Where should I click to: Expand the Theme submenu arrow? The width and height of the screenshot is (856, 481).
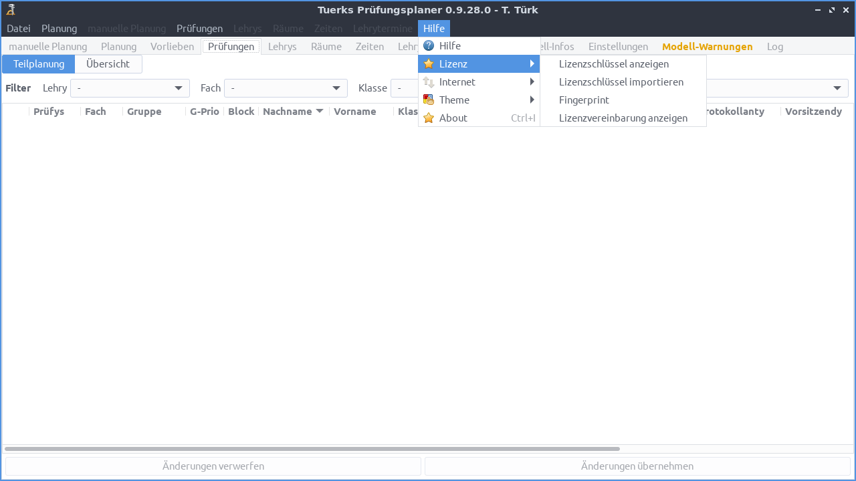point(532,100)
